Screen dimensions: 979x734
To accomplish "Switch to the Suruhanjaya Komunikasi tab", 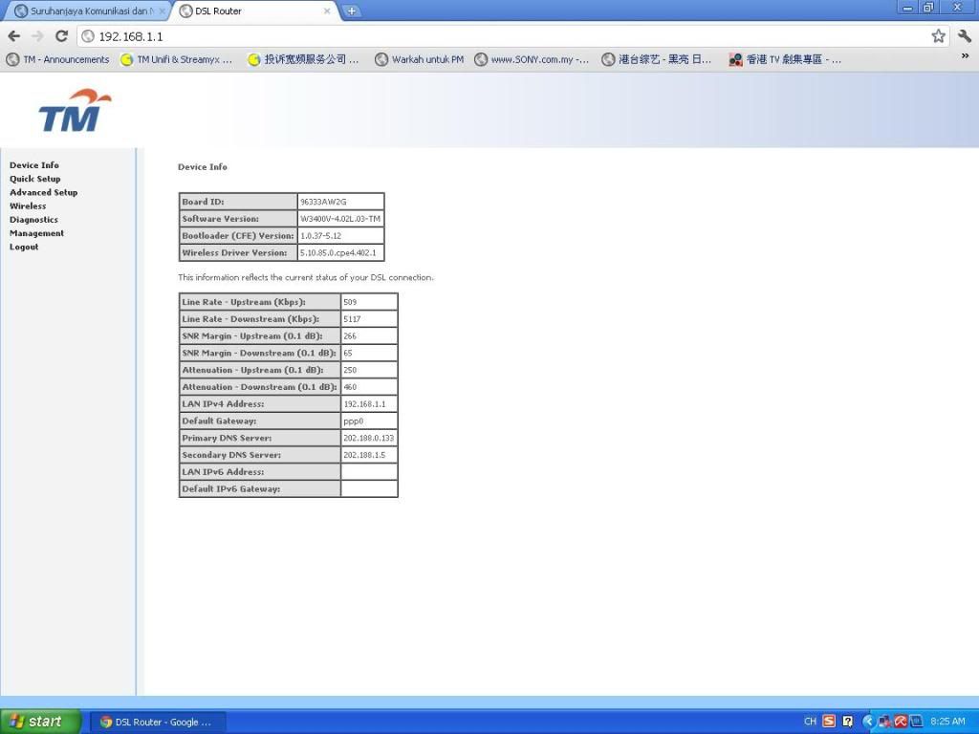I will 84,11.
